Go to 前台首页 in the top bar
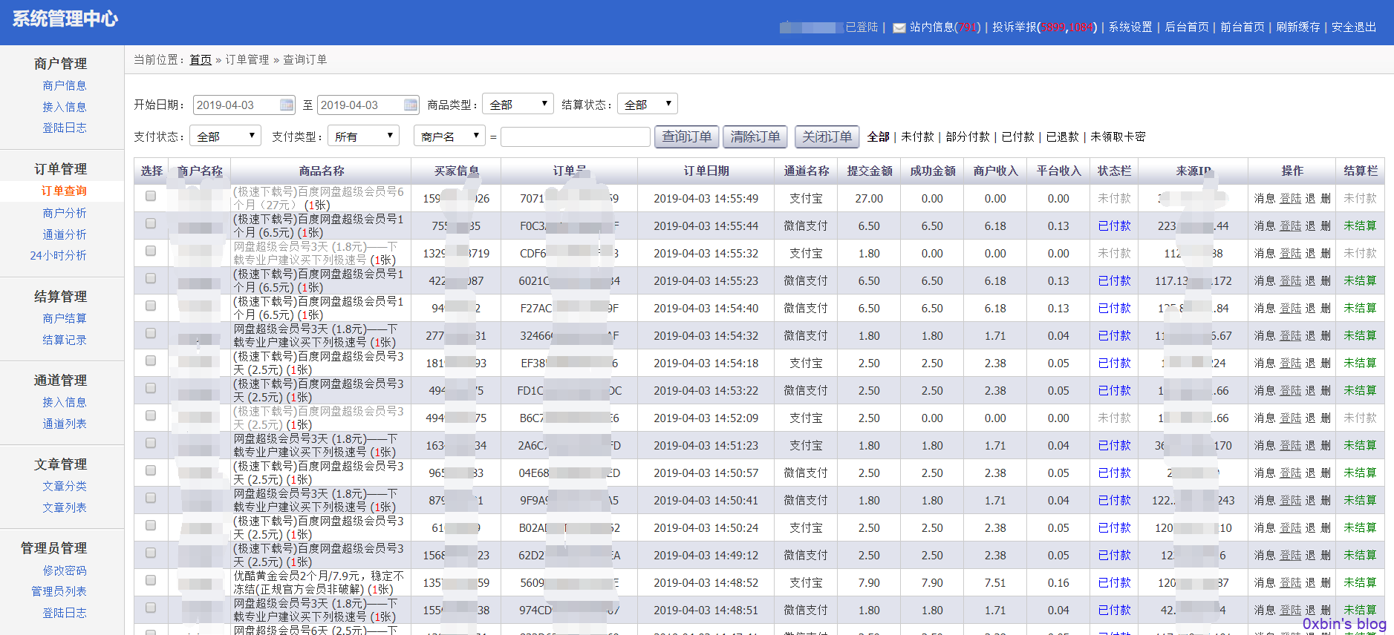1394x635 pixels. 1242,27
